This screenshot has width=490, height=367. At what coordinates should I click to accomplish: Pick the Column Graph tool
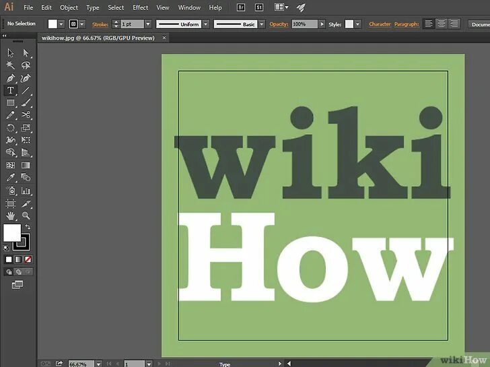pos(26,191)
